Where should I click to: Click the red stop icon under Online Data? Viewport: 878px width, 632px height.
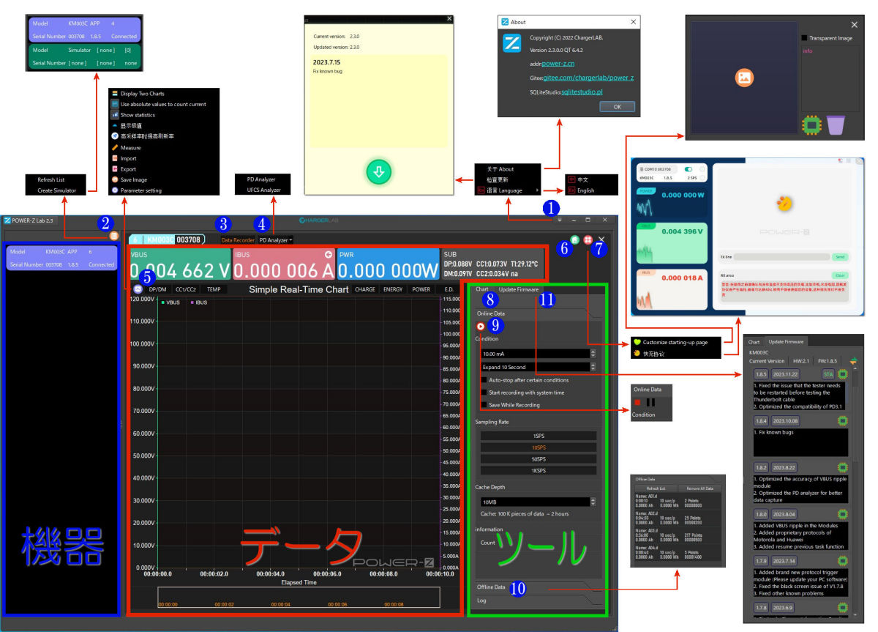637,402
